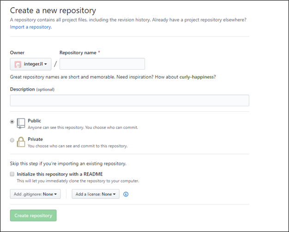The width and height of the screenshot is (289, 232).
Task: Click the private repository lock icon
Action: [21, 142]
